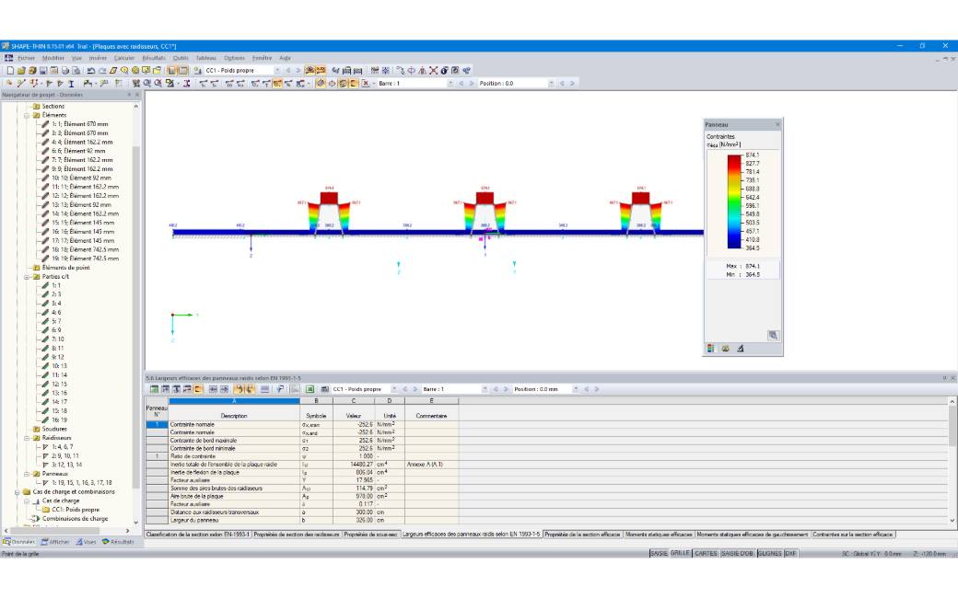Toggle the show values icon next to results
The image size is (958, 598).
click(321, 70)
